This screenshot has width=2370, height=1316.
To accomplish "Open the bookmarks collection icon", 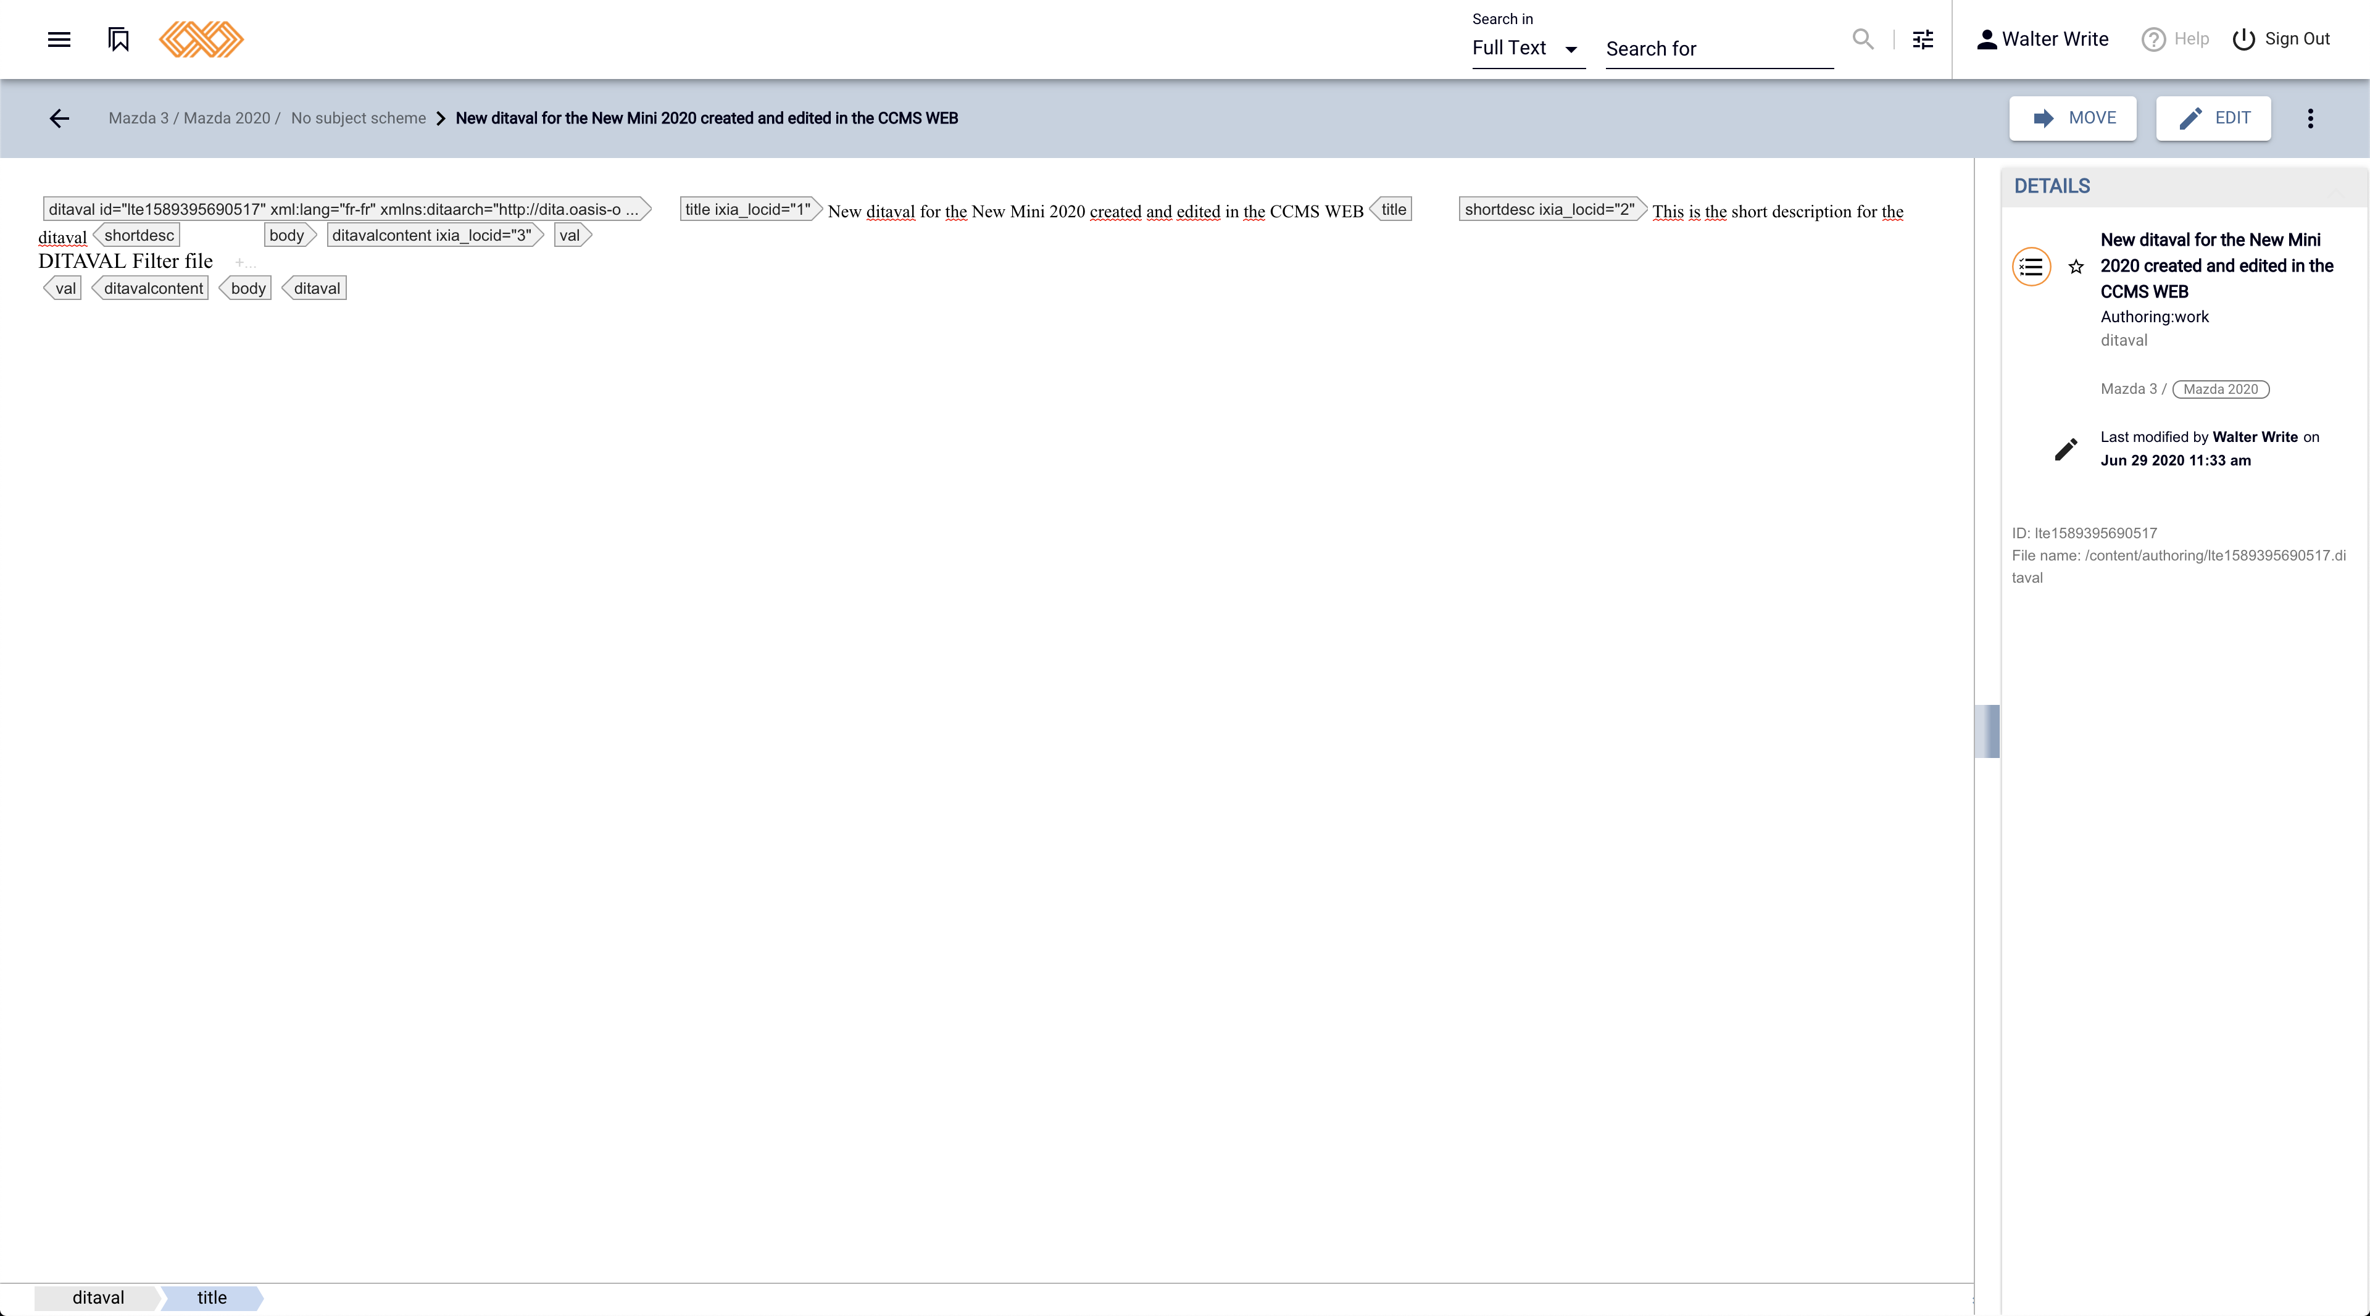I will click(118, 40).
